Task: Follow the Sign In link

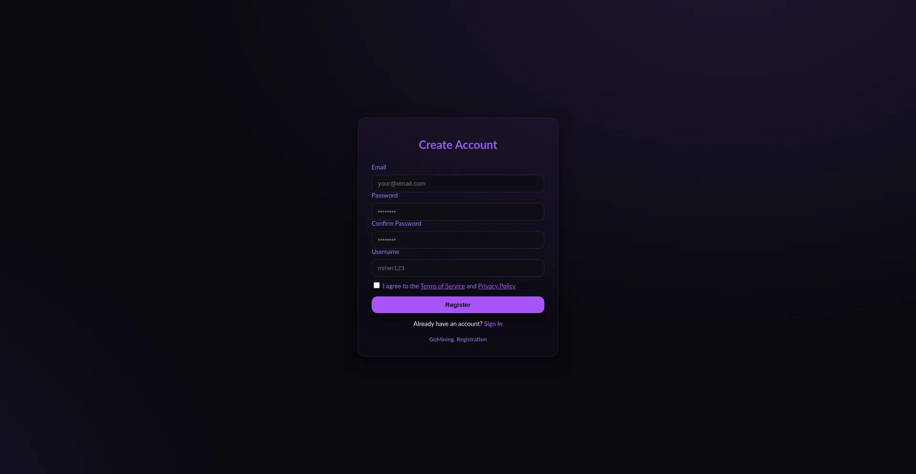Action: tap(493, 324)
